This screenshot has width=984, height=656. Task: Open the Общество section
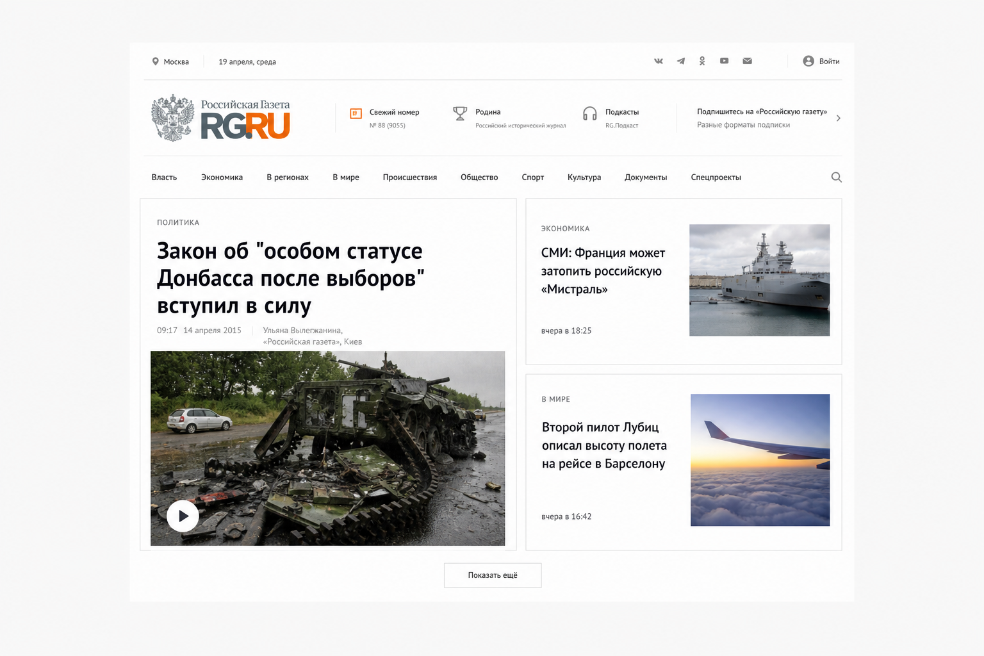tap(479, 177)
